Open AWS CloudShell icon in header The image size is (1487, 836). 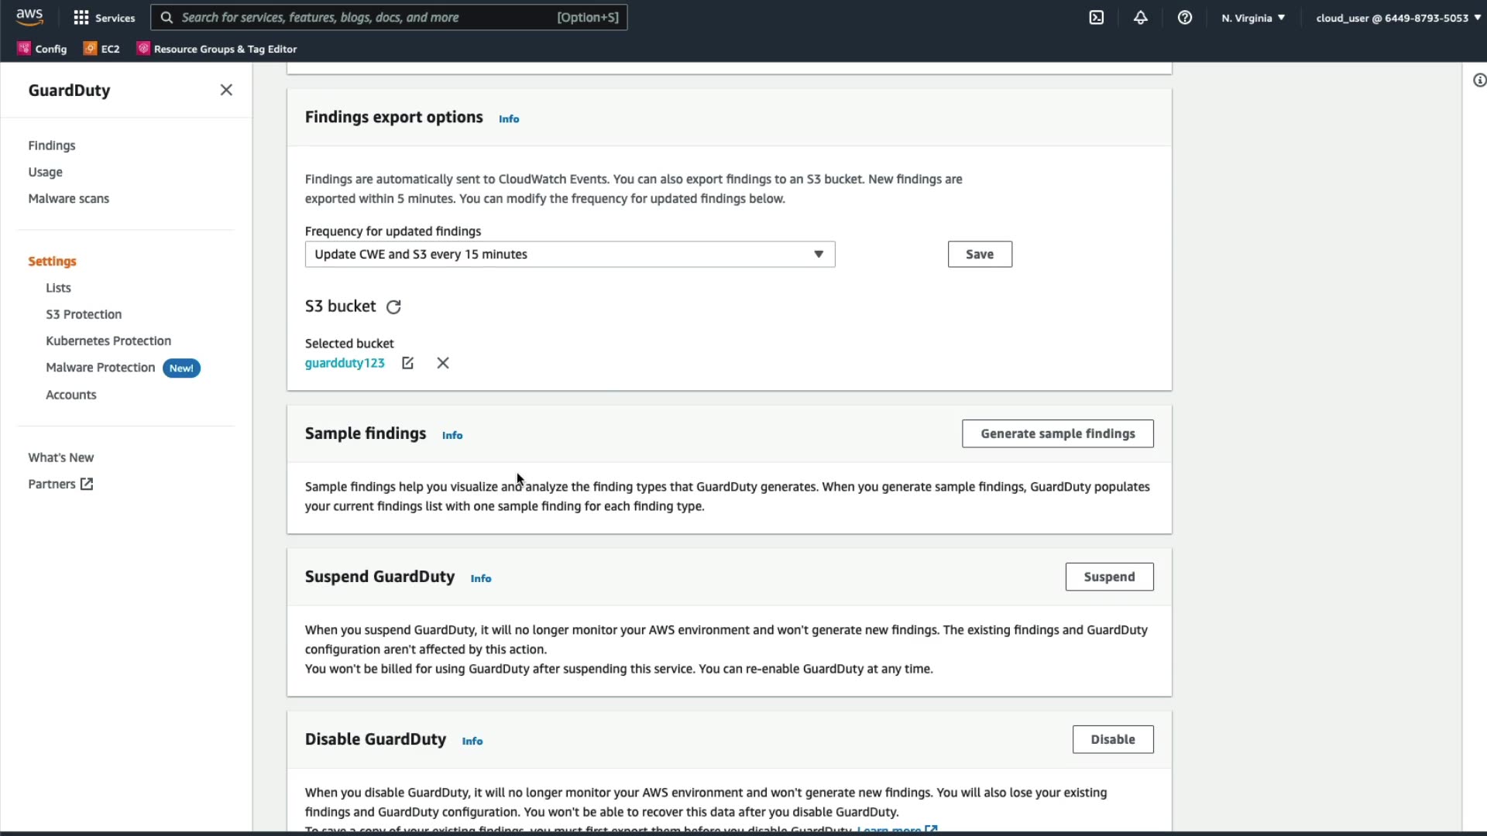(x=1097, y=17)
